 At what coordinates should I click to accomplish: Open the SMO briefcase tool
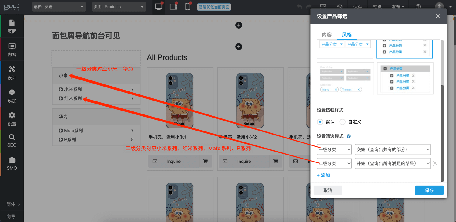(12, 164)
